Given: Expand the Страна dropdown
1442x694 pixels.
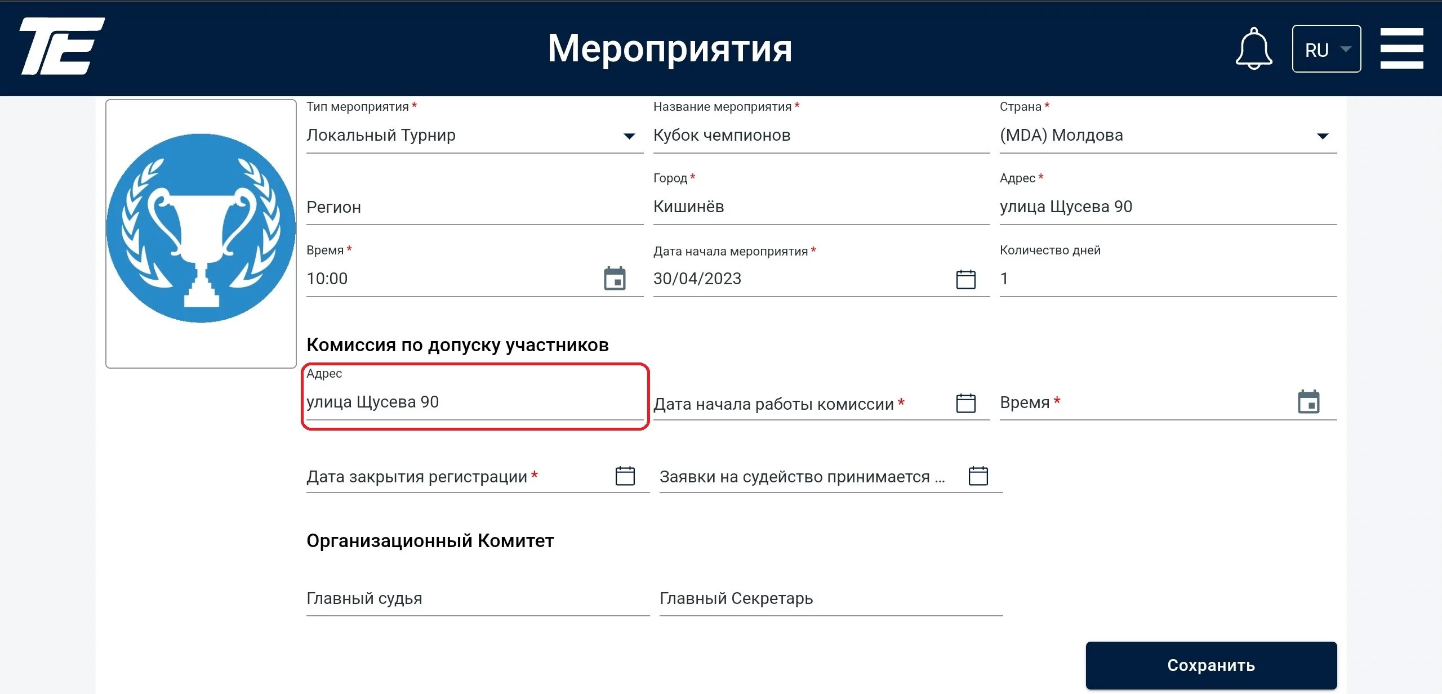Looking at the screenshot, I should 1323,136.
